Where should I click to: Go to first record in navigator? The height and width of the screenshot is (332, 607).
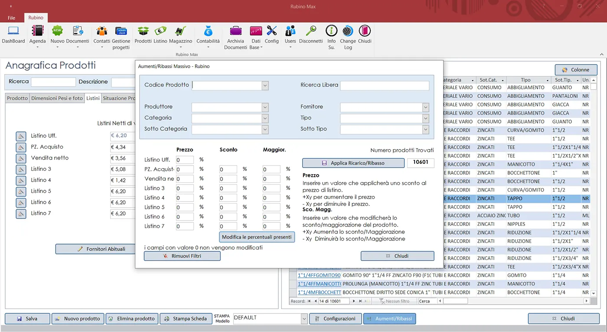click(x=309, y=301)
